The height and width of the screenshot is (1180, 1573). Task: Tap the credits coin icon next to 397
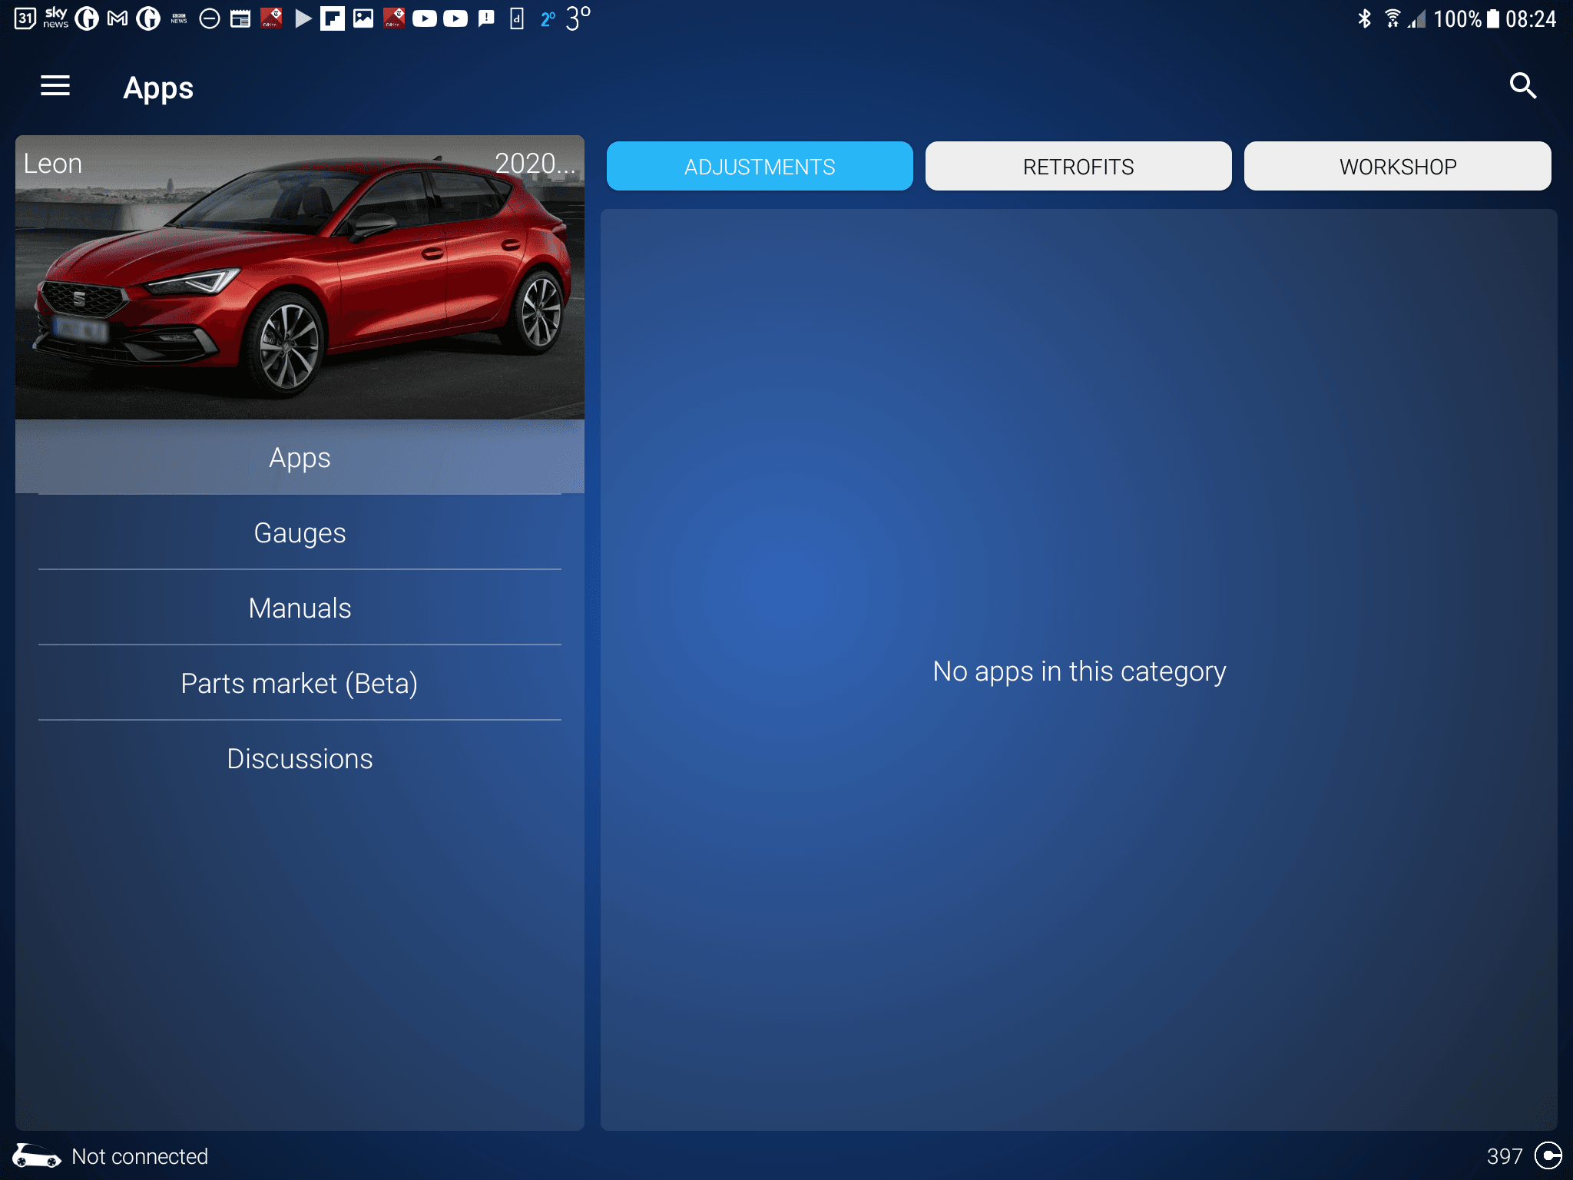(1548, 1155)
